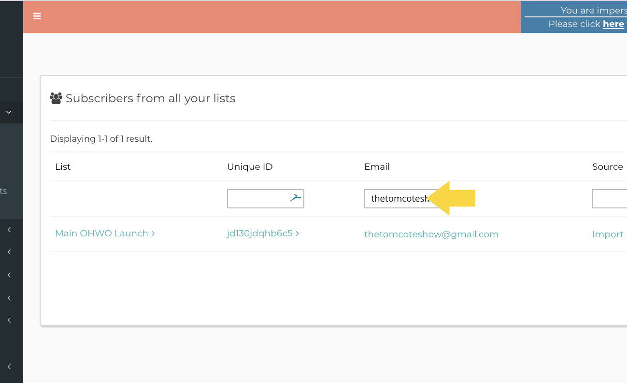Expand the second left-chevron sidebar item from top
The height and width of the screenshot is (383, 627).
(9, 252)
